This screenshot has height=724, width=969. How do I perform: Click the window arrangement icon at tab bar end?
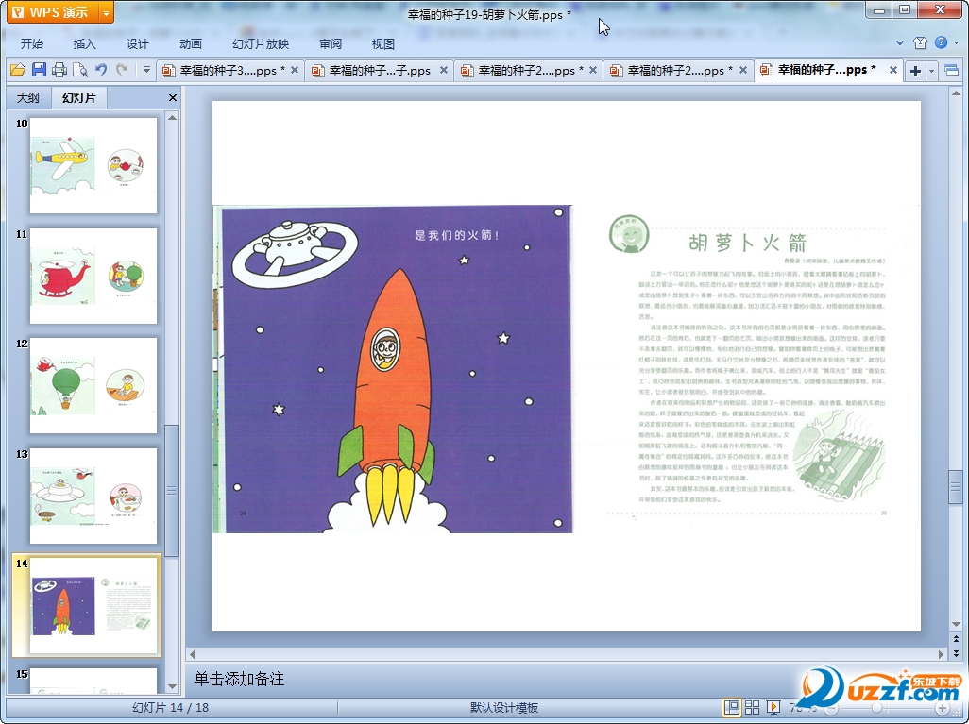pyautogui.click(x=952, y=71)
